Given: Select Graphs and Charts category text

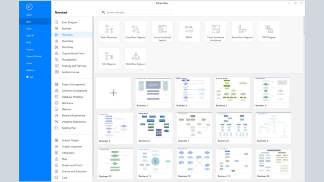Looking at the screenshot, I should tap(72, 165).
